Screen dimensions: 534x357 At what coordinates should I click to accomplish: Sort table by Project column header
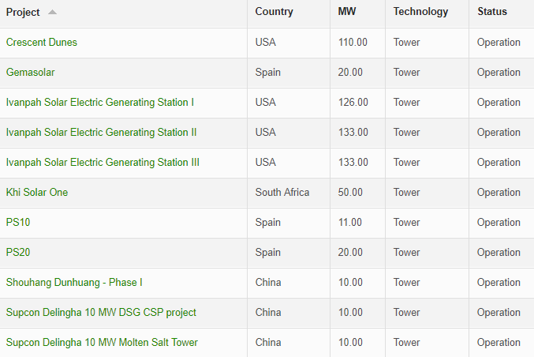click(x=23, y=13)
